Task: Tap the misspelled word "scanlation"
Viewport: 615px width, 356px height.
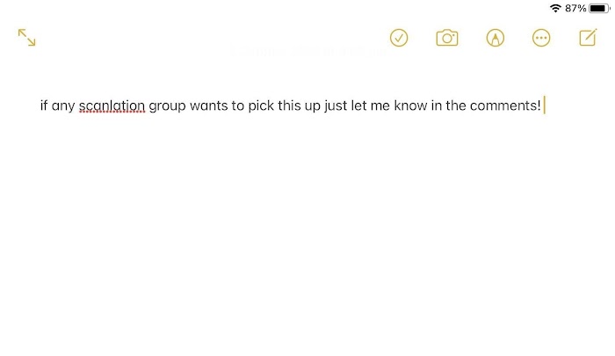Action: point(112,106)
